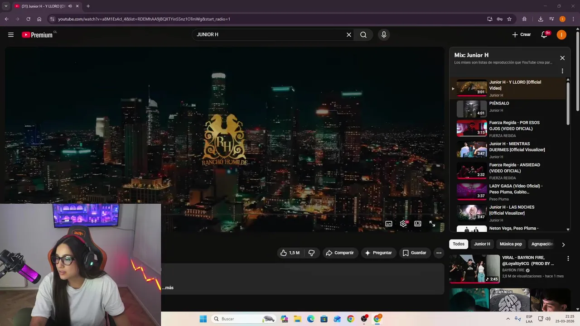
Task: Open the browser extension icon beside the star
Action: point(524,19)
